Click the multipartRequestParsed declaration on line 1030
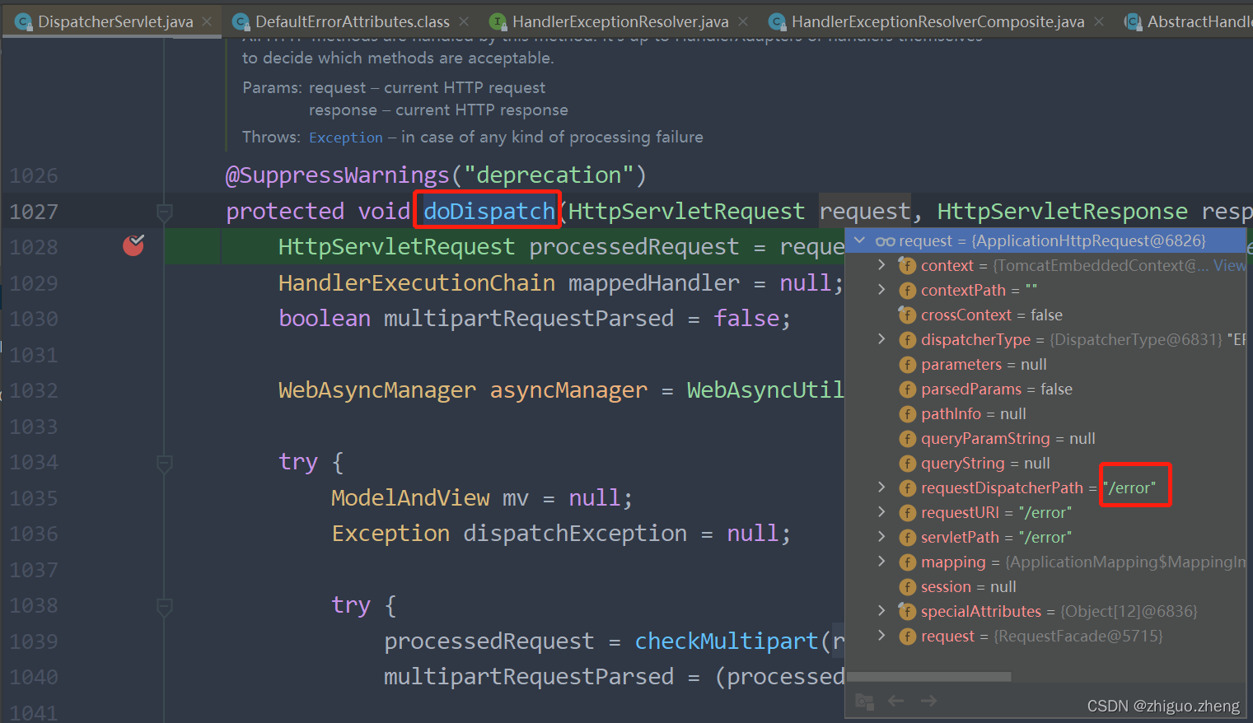This screenshot has height=723, width=1253. (x=529, y=319)
